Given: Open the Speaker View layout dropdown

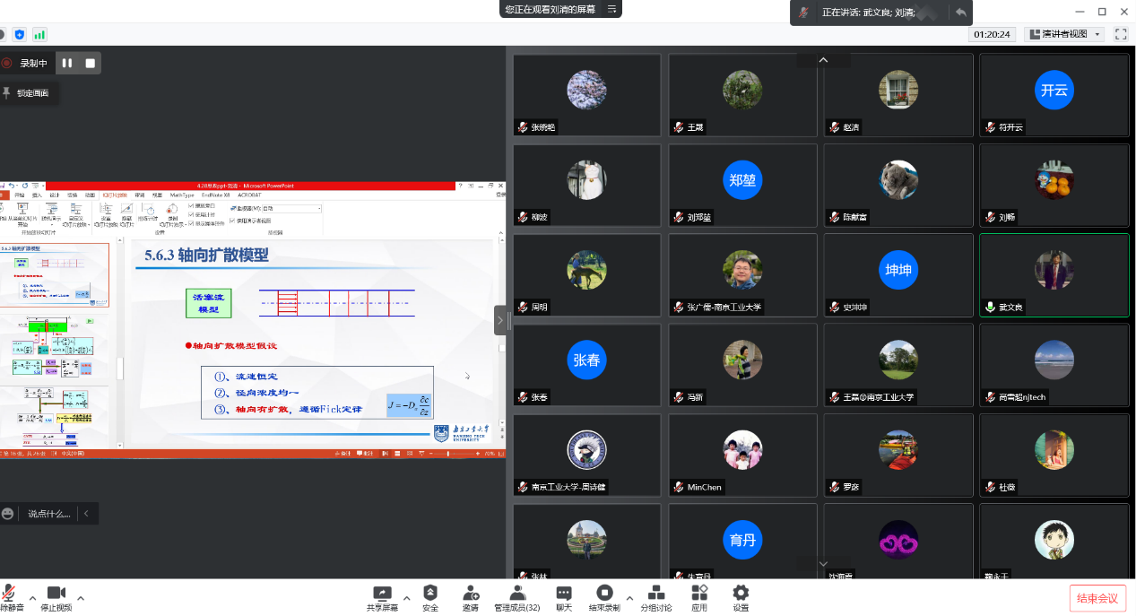Looking at the screenshot, I should [1065, 34].
